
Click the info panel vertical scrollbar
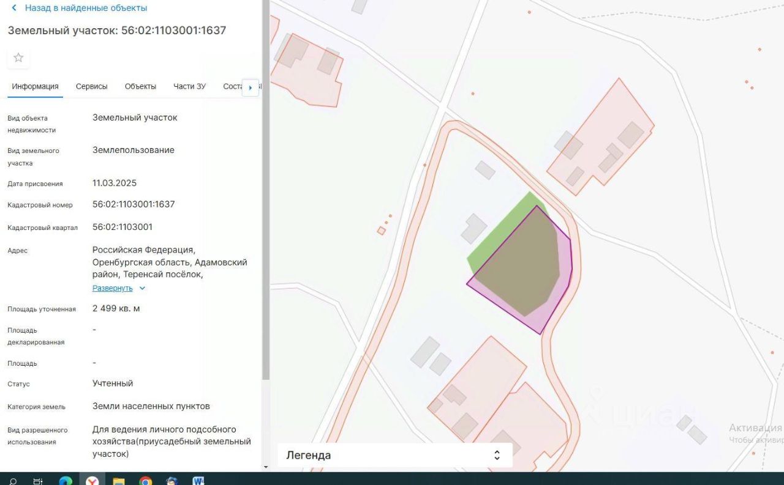(x=266, y=190)
